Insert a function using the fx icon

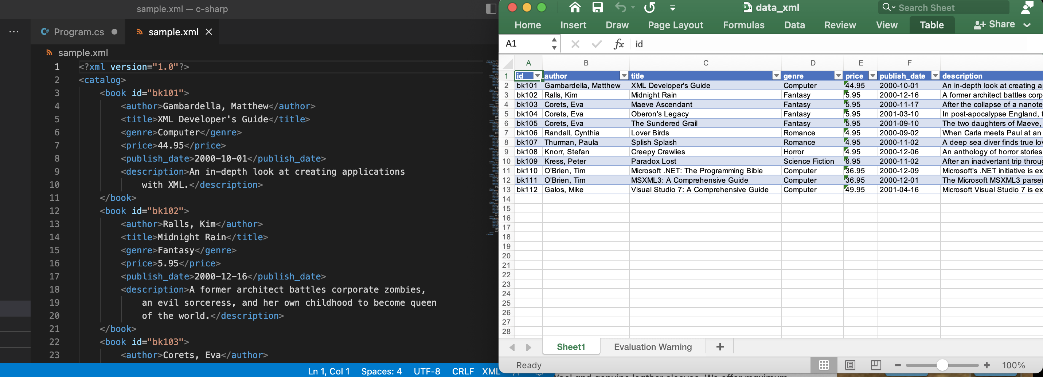click(619, 44)
